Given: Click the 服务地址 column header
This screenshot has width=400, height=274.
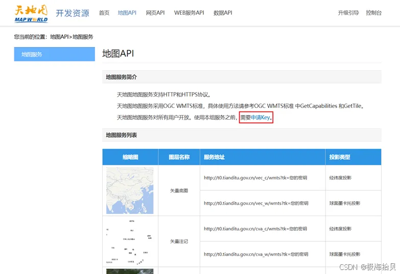Looking at the screenshot, I should (263, 157).
